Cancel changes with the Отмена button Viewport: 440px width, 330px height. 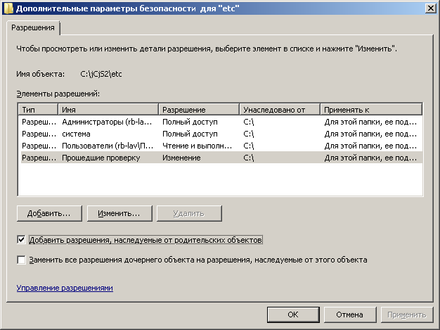(349, 315)
